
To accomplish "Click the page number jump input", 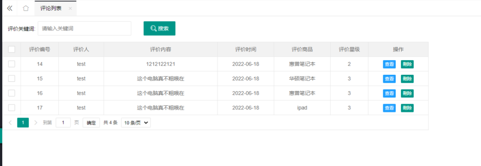I will 63,123.
